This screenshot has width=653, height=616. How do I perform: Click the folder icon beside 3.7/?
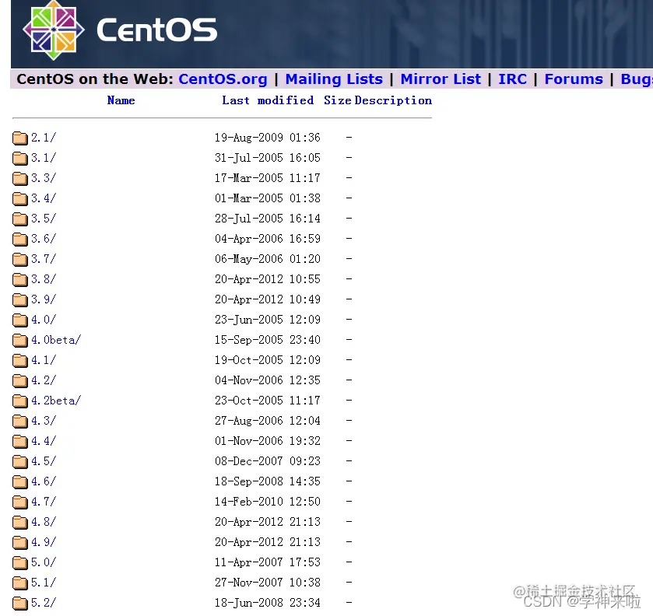(x=20, y=259)
